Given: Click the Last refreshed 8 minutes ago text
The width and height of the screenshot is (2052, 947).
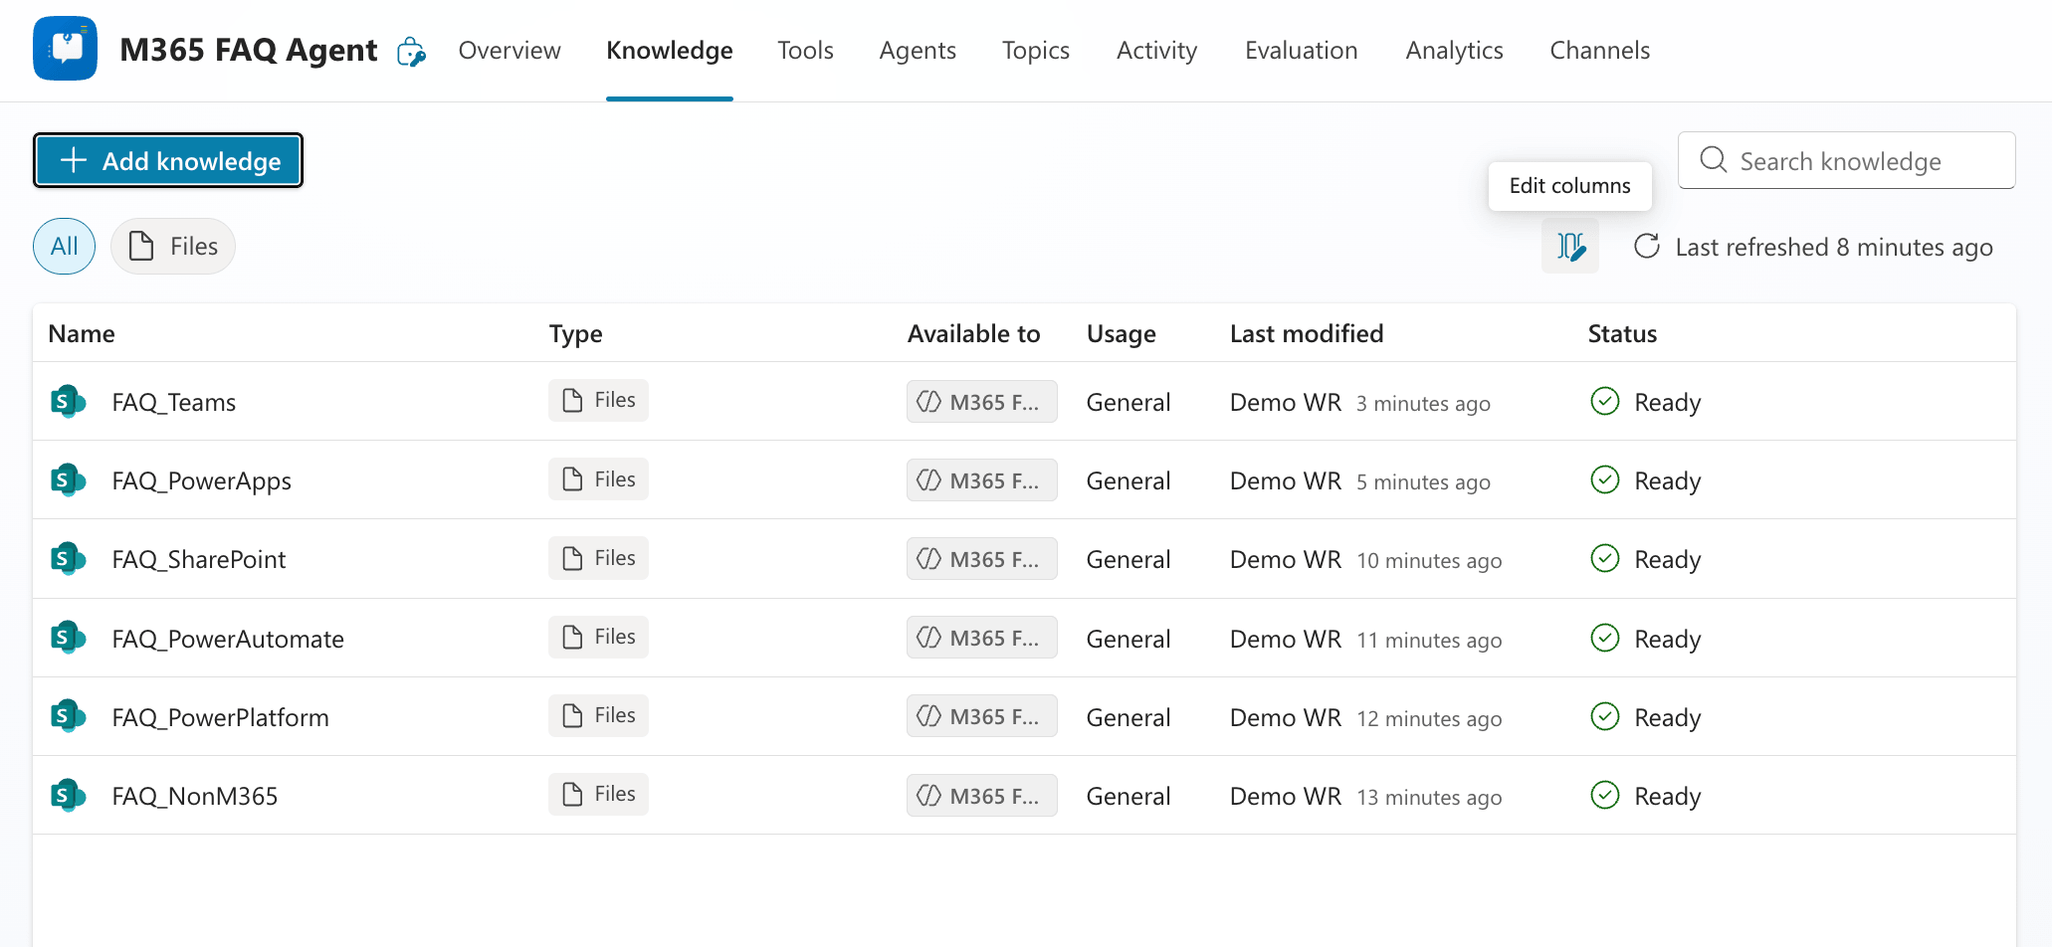Looking at the screenshot, I should coord(1834,247).
